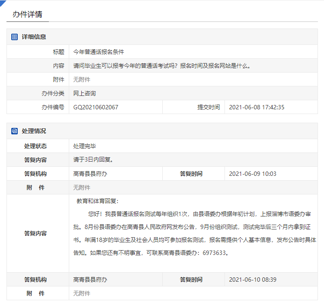The width and height of the screenshot is (324, 302).
Task: Click the 网上咨询 category value
Action: coord(85,93)
